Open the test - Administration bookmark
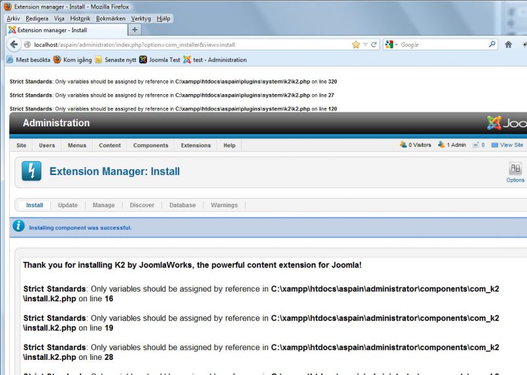The width and height of the screenshot is (527, 375). (215, 60)
